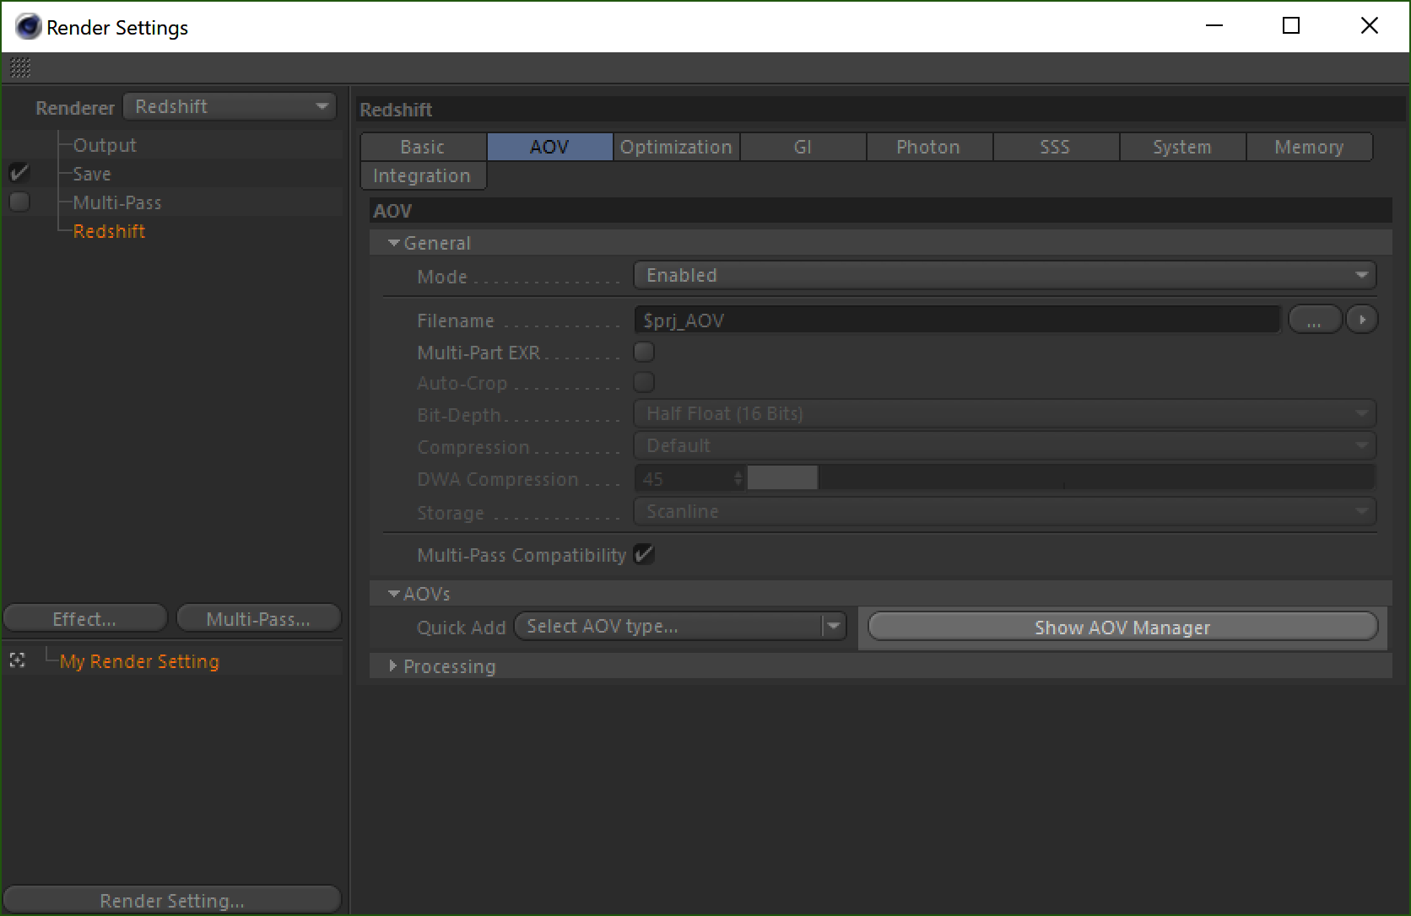
Task: Switch to the Basic tab
Action: [423, 147]
